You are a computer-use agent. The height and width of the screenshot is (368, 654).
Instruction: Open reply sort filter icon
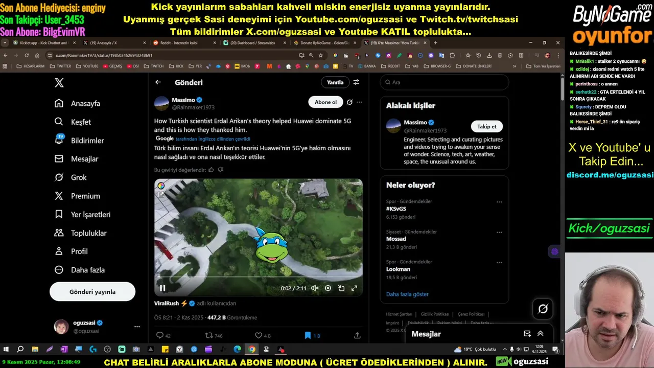point(356,82)
